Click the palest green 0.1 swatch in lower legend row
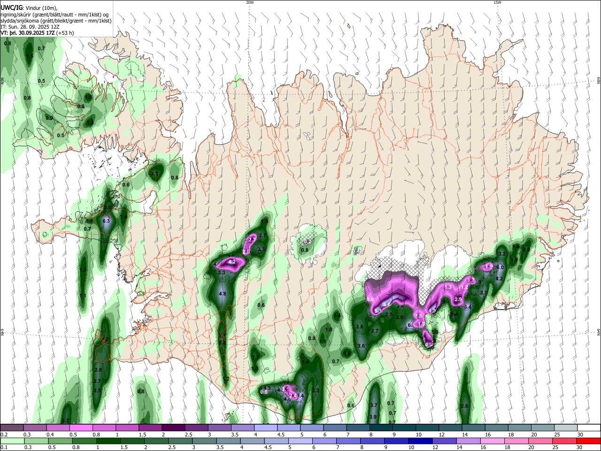 pos(13,441)
